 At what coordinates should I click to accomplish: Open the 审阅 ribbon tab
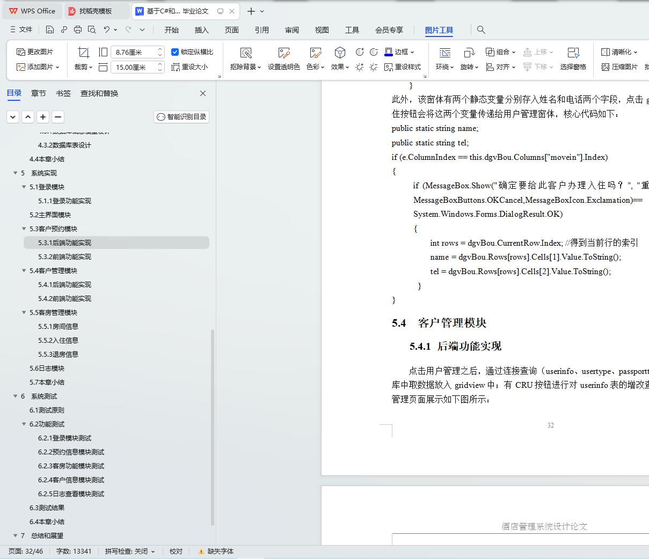(292, 30)
